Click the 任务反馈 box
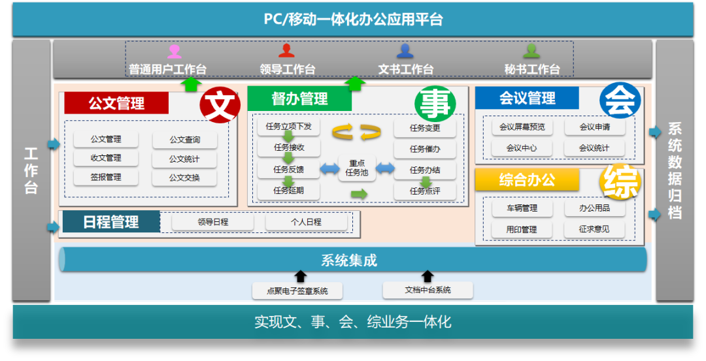Viewport: 706px width, 361px height. pos(289,169)
